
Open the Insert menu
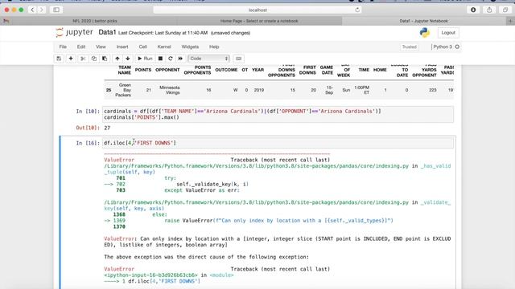(x=122, y=47)
